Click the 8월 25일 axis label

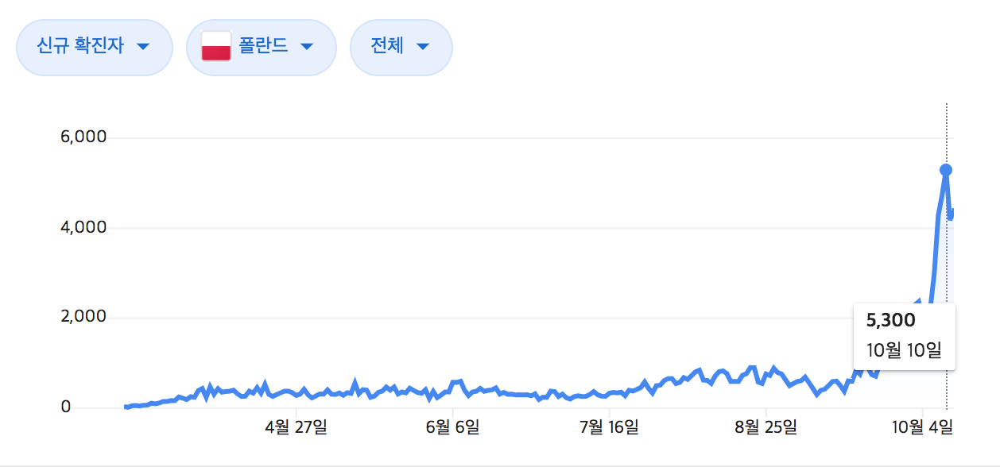coord(767,428)
